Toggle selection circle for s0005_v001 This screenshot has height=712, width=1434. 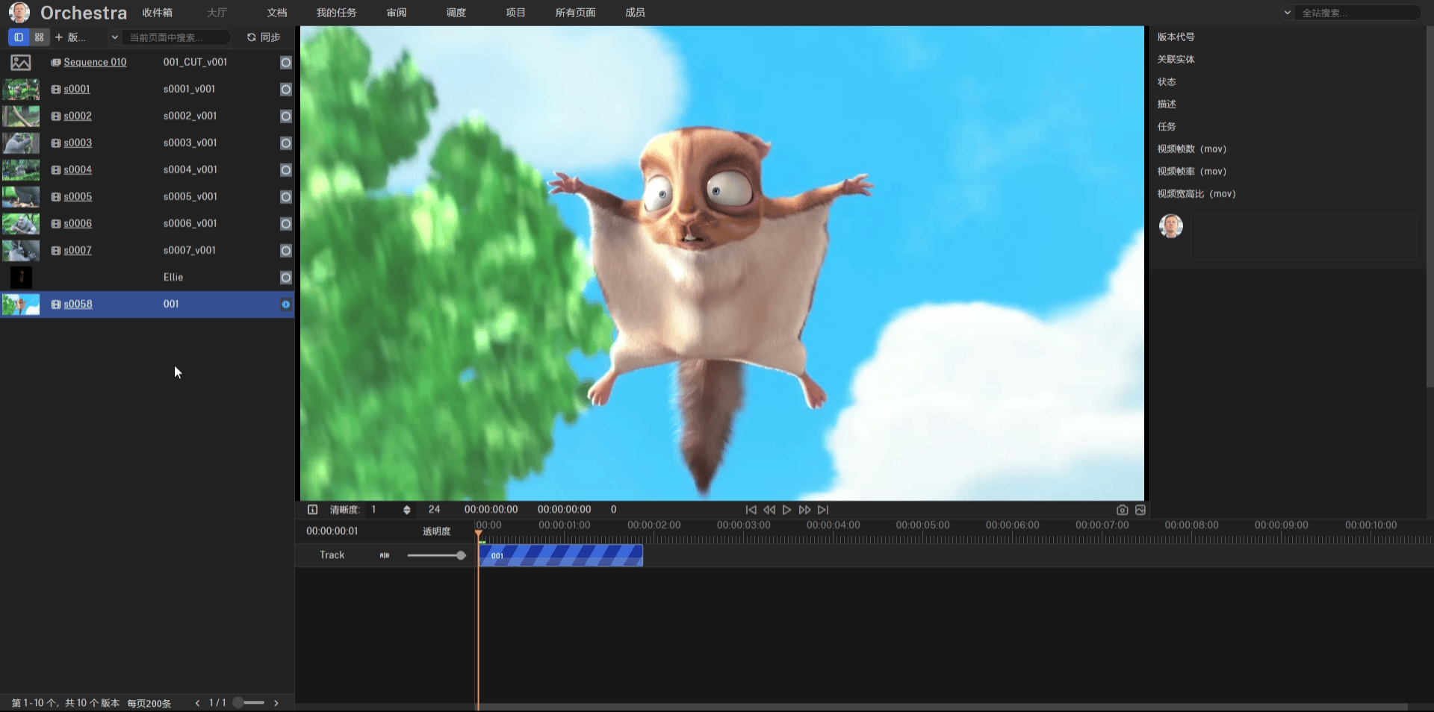pos(285,197)
